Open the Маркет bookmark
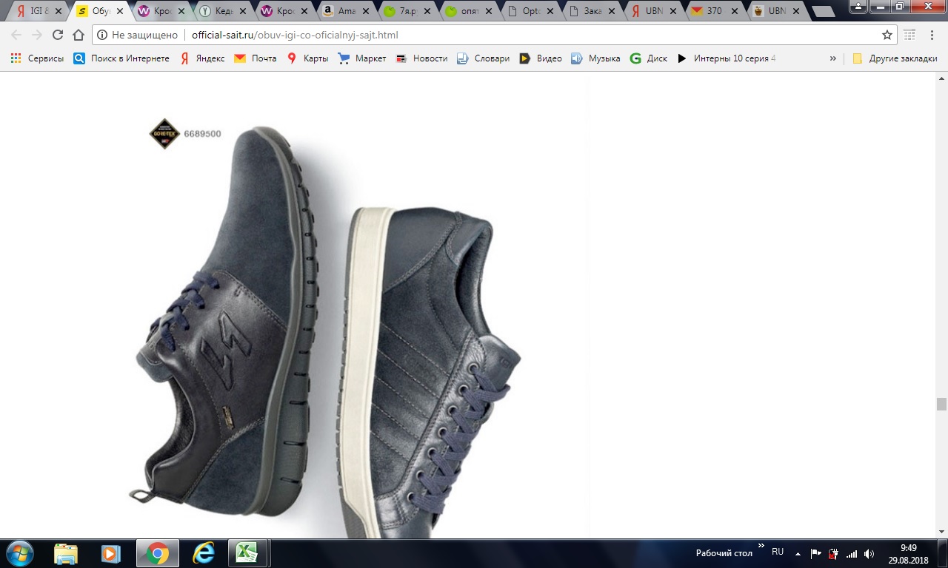948x568 pixels. (362, 58)
